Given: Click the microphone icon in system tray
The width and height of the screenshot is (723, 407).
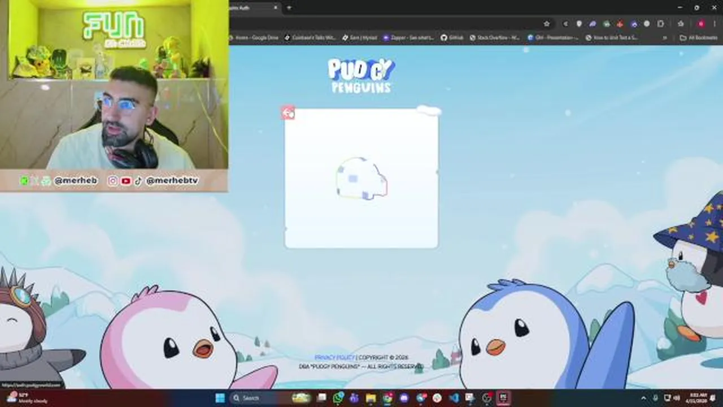Looking at the screenshot, I should point(656,398).
